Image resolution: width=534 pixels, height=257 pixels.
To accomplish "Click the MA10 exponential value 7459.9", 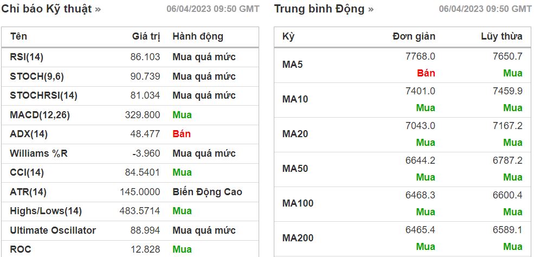I will click(507, 91).
